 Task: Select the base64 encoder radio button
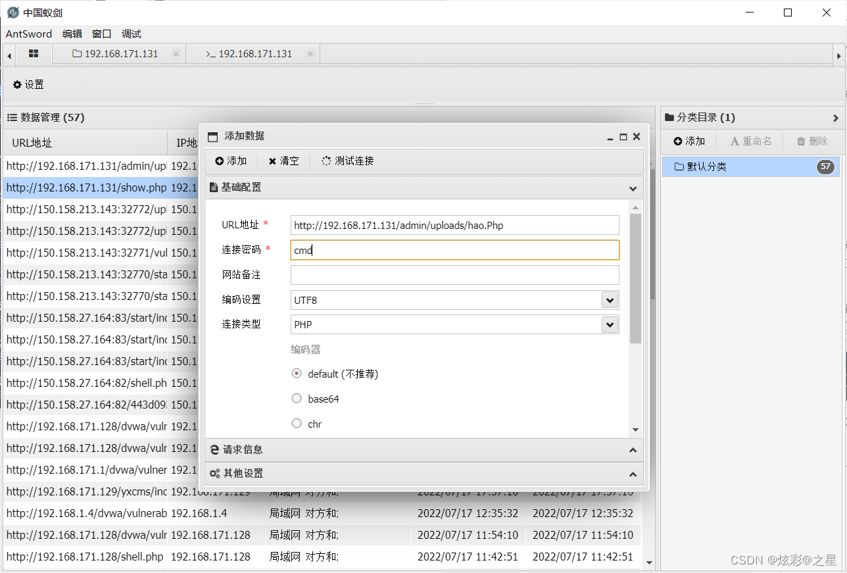click(297, 399)
